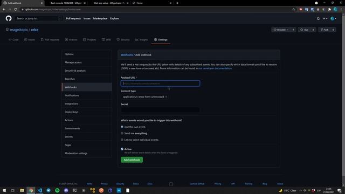Screen dimensions: 345x194
Task: Open the Security repository tab
Action: pyautogui.click(x=123, y=40)
